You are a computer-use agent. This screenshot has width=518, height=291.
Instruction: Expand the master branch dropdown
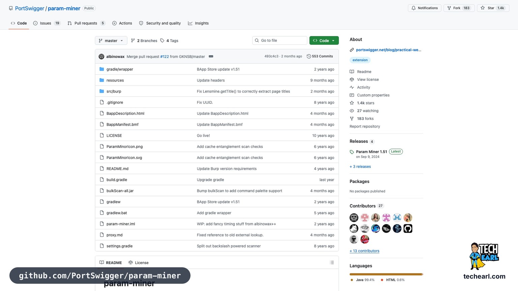(111, 40)
